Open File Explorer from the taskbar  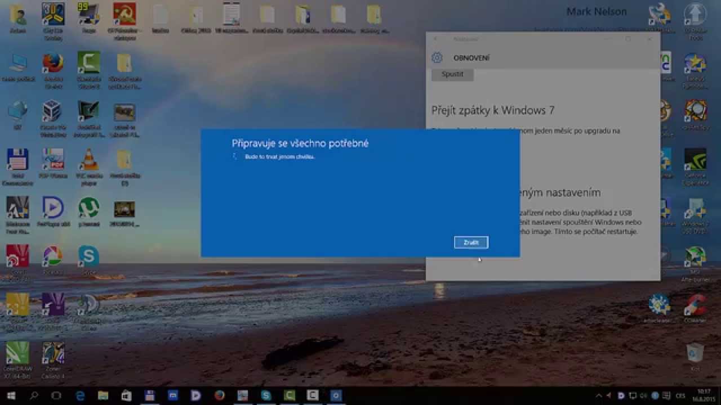(103, 395)
